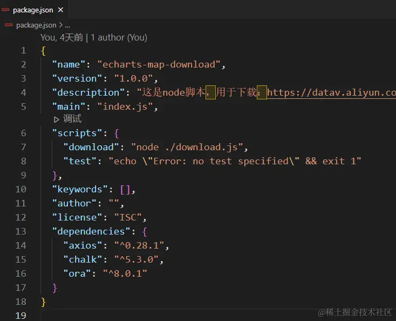Open the datav.aliyun.com link in description
Viewport: 396px width, 321px height.
[331, 92]
